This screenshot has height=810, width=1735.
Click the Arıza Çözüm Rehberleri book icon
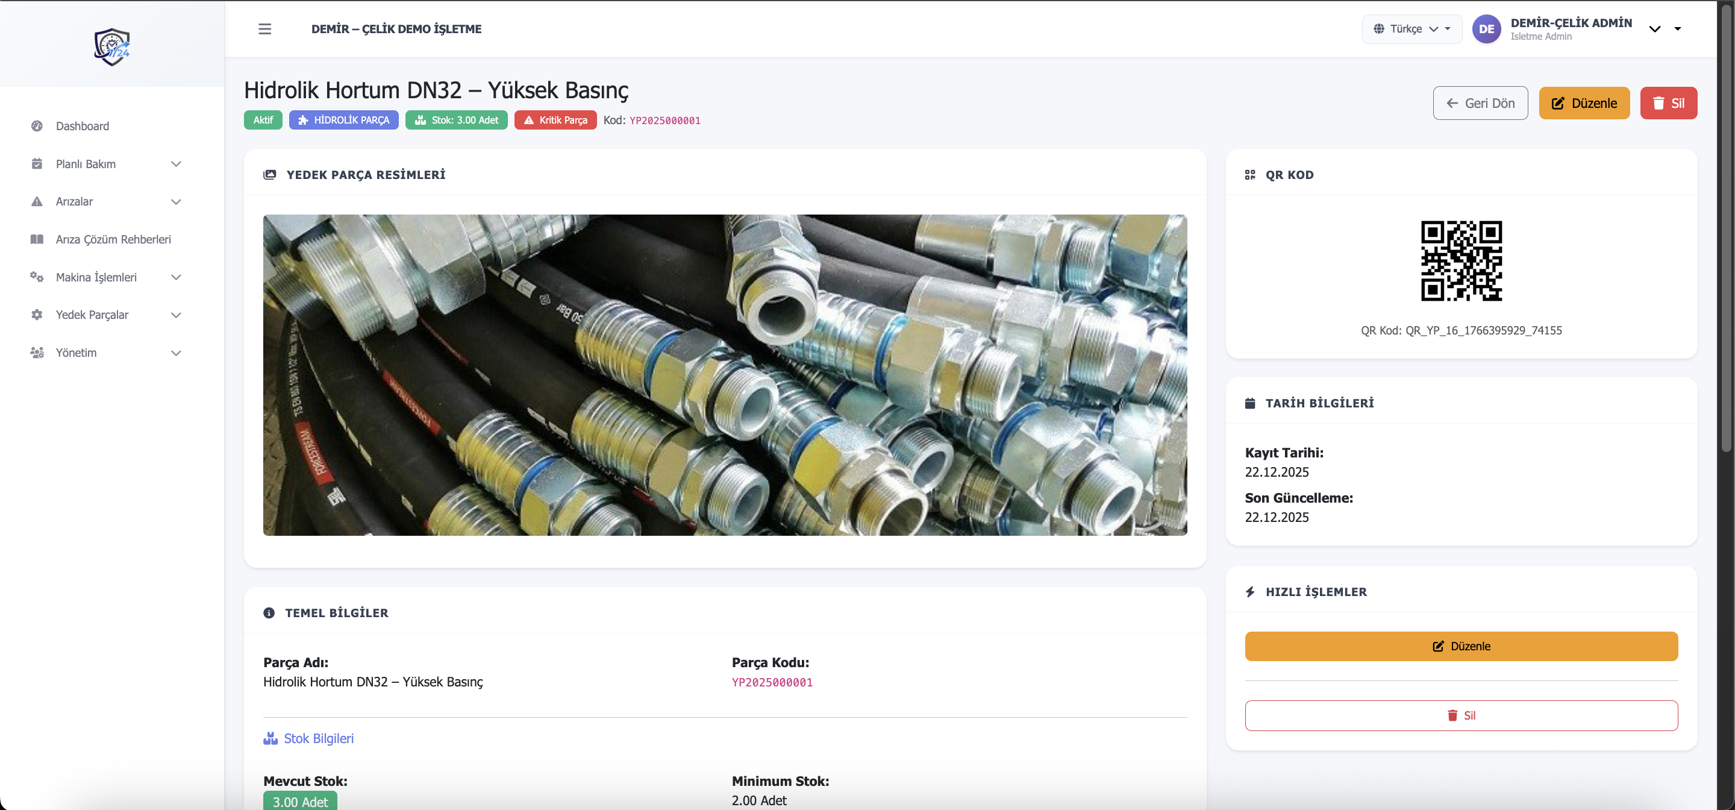(x=37, y=239)
